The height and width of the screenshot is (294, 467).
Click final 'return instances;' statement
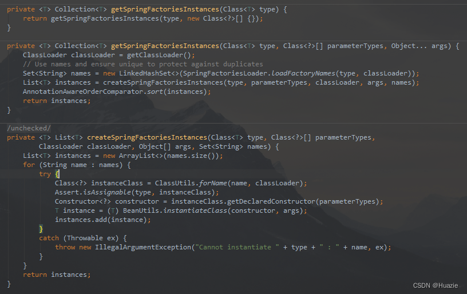coord(57,275)
